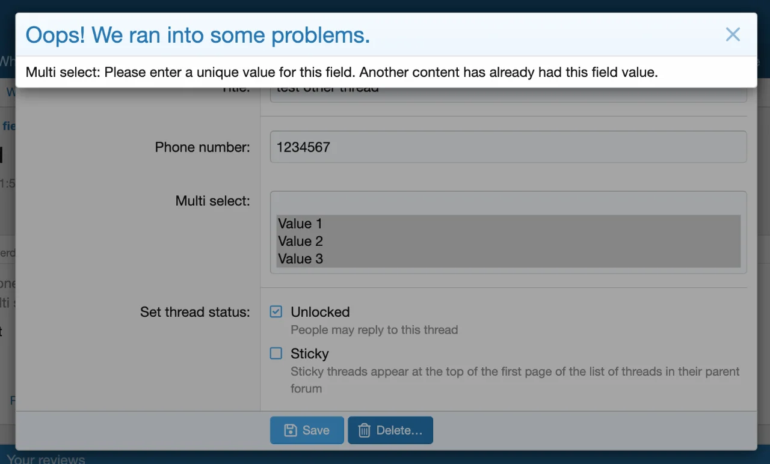The image size is (770, 464).
Task: Click "People may reply to this thread" hint
Action: (374, 330)
